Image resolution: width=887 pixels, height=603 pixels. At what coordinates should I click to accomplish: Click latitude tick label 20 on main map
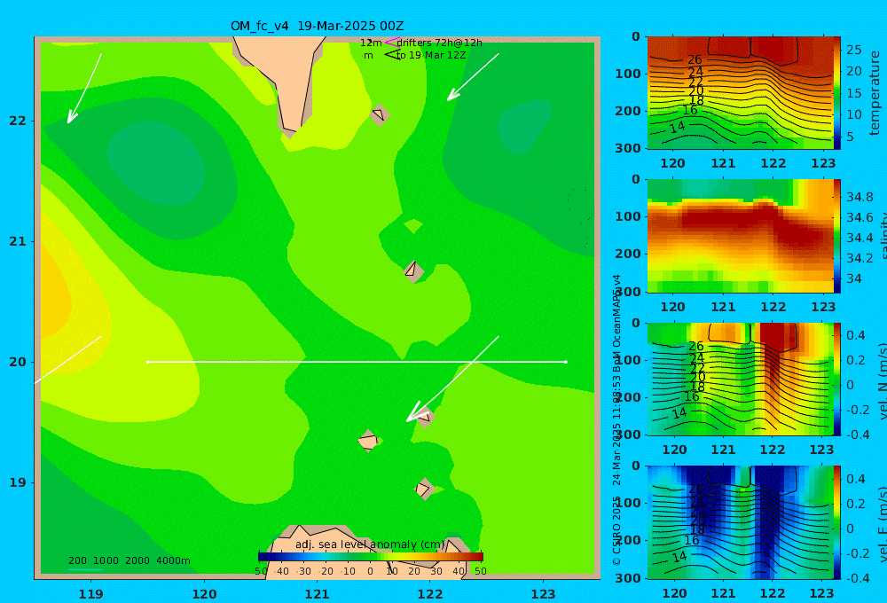coord(18,362)
